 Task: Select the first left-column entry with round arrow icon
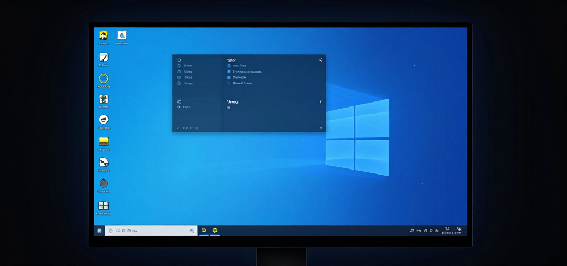point(185,66)
